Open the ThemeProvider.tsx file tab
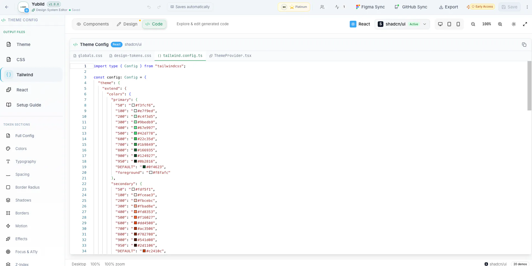This screenshot has width=532, height=266. (x=230, y=56)
